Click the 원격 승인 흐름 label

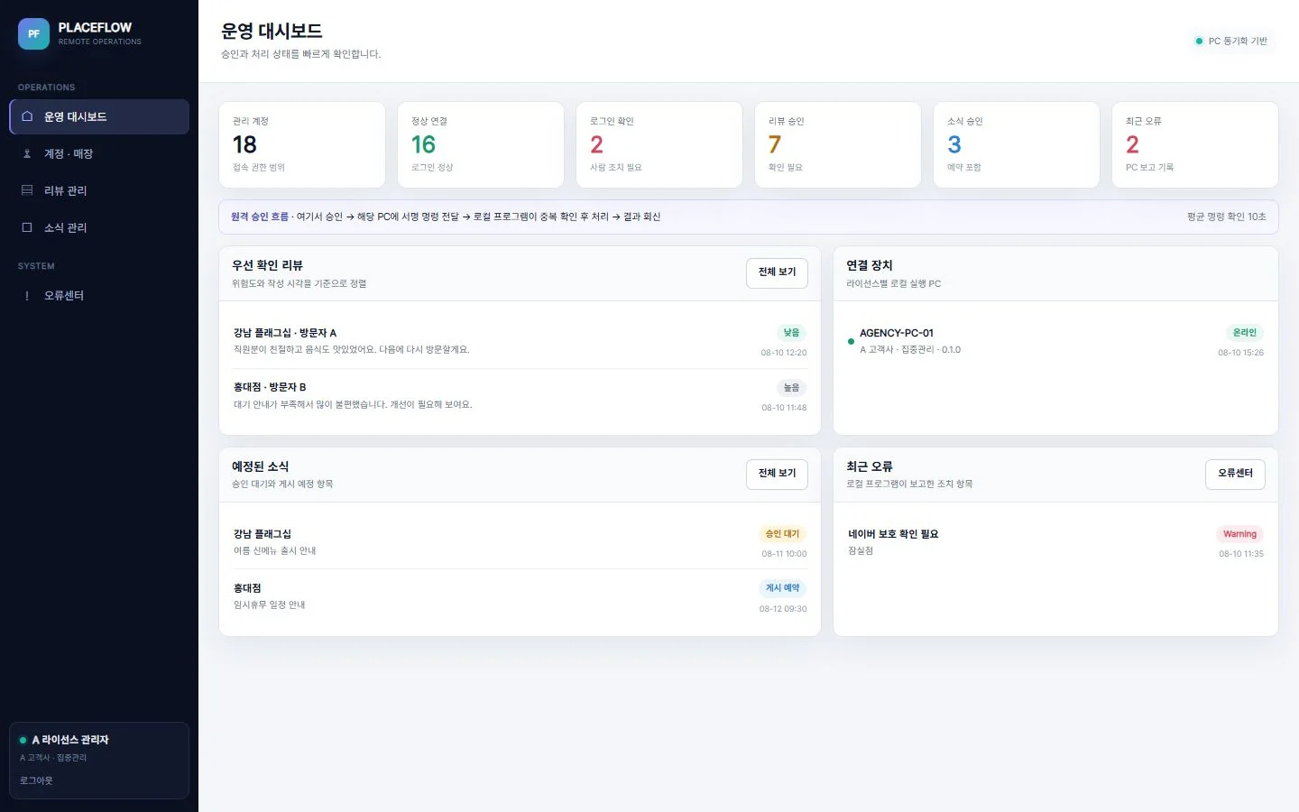coord(260,217)
